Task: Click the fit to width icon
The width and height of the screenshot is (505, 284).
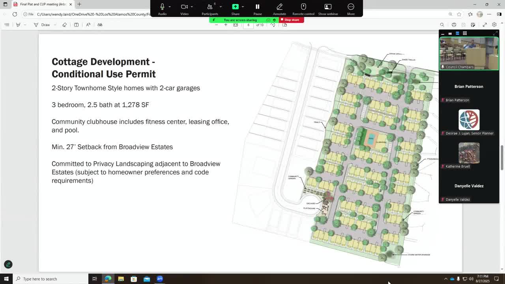Action: [236, 25]
